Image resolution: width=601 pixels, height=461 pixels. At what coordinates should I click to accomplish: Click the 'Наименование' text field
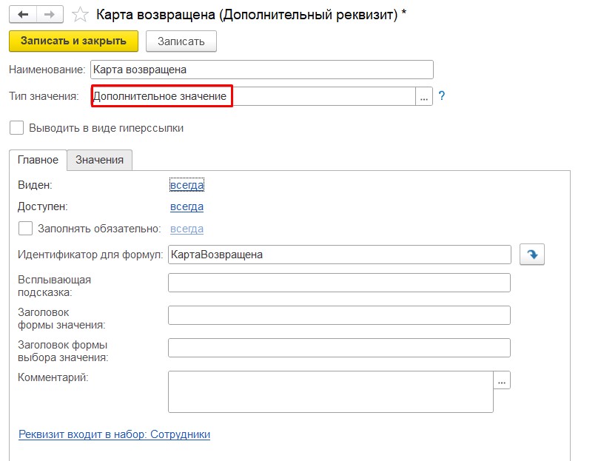[261, 70]
